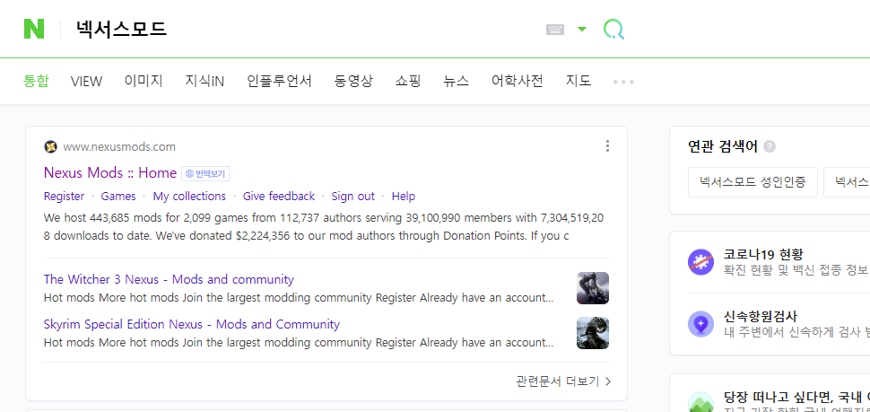This screenshot has width=870, height=412.
Task: Open the 쇼핑 tab
Action: coord(408,81)
